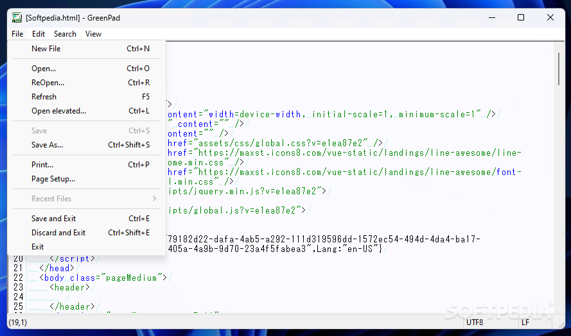571x336 pixels.
Task: Close the GreenPad window
Action: [x=550, y=17]
